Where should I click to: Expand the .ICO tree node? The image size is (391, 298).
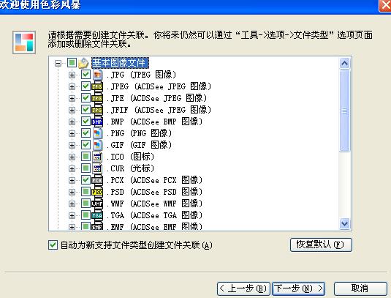72,157
